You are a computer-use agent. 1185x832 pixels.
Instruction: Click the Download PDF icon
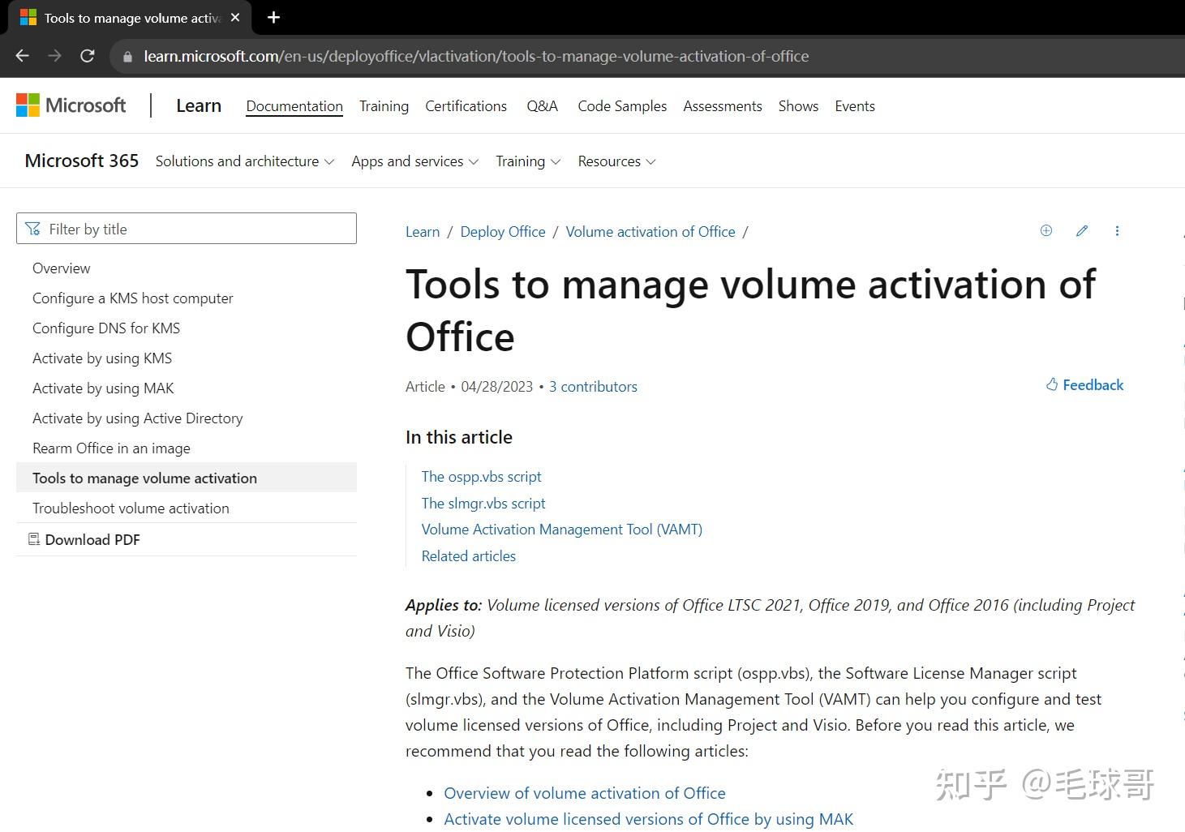34,539
